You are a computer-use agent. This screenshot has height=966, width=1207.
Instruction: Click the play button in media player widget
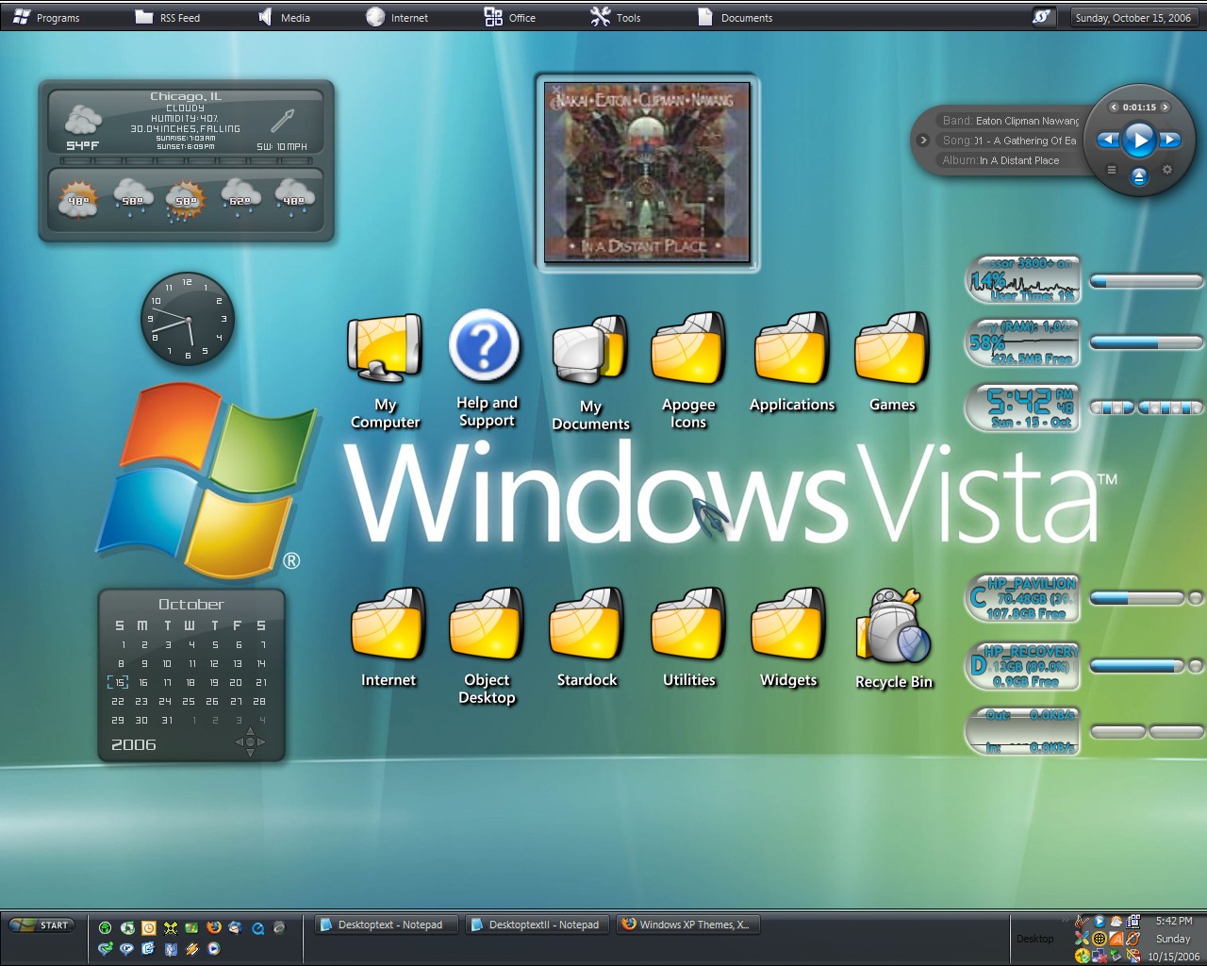[x=1139, y=141]
